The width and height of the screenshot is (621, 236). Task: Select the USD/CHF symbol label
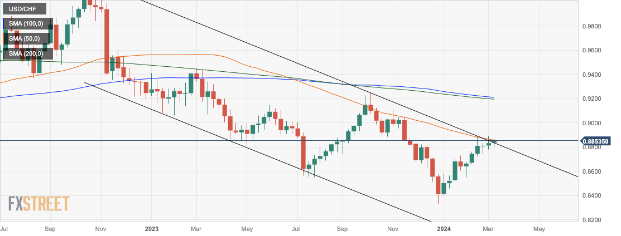(x=23, y=9)
